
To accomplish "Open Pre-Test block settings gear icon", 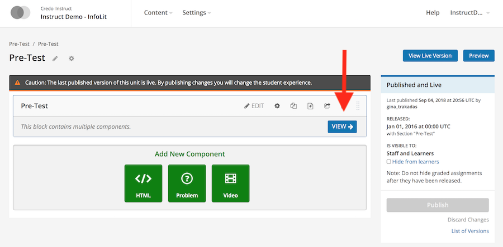I will (x=277, y=106).
